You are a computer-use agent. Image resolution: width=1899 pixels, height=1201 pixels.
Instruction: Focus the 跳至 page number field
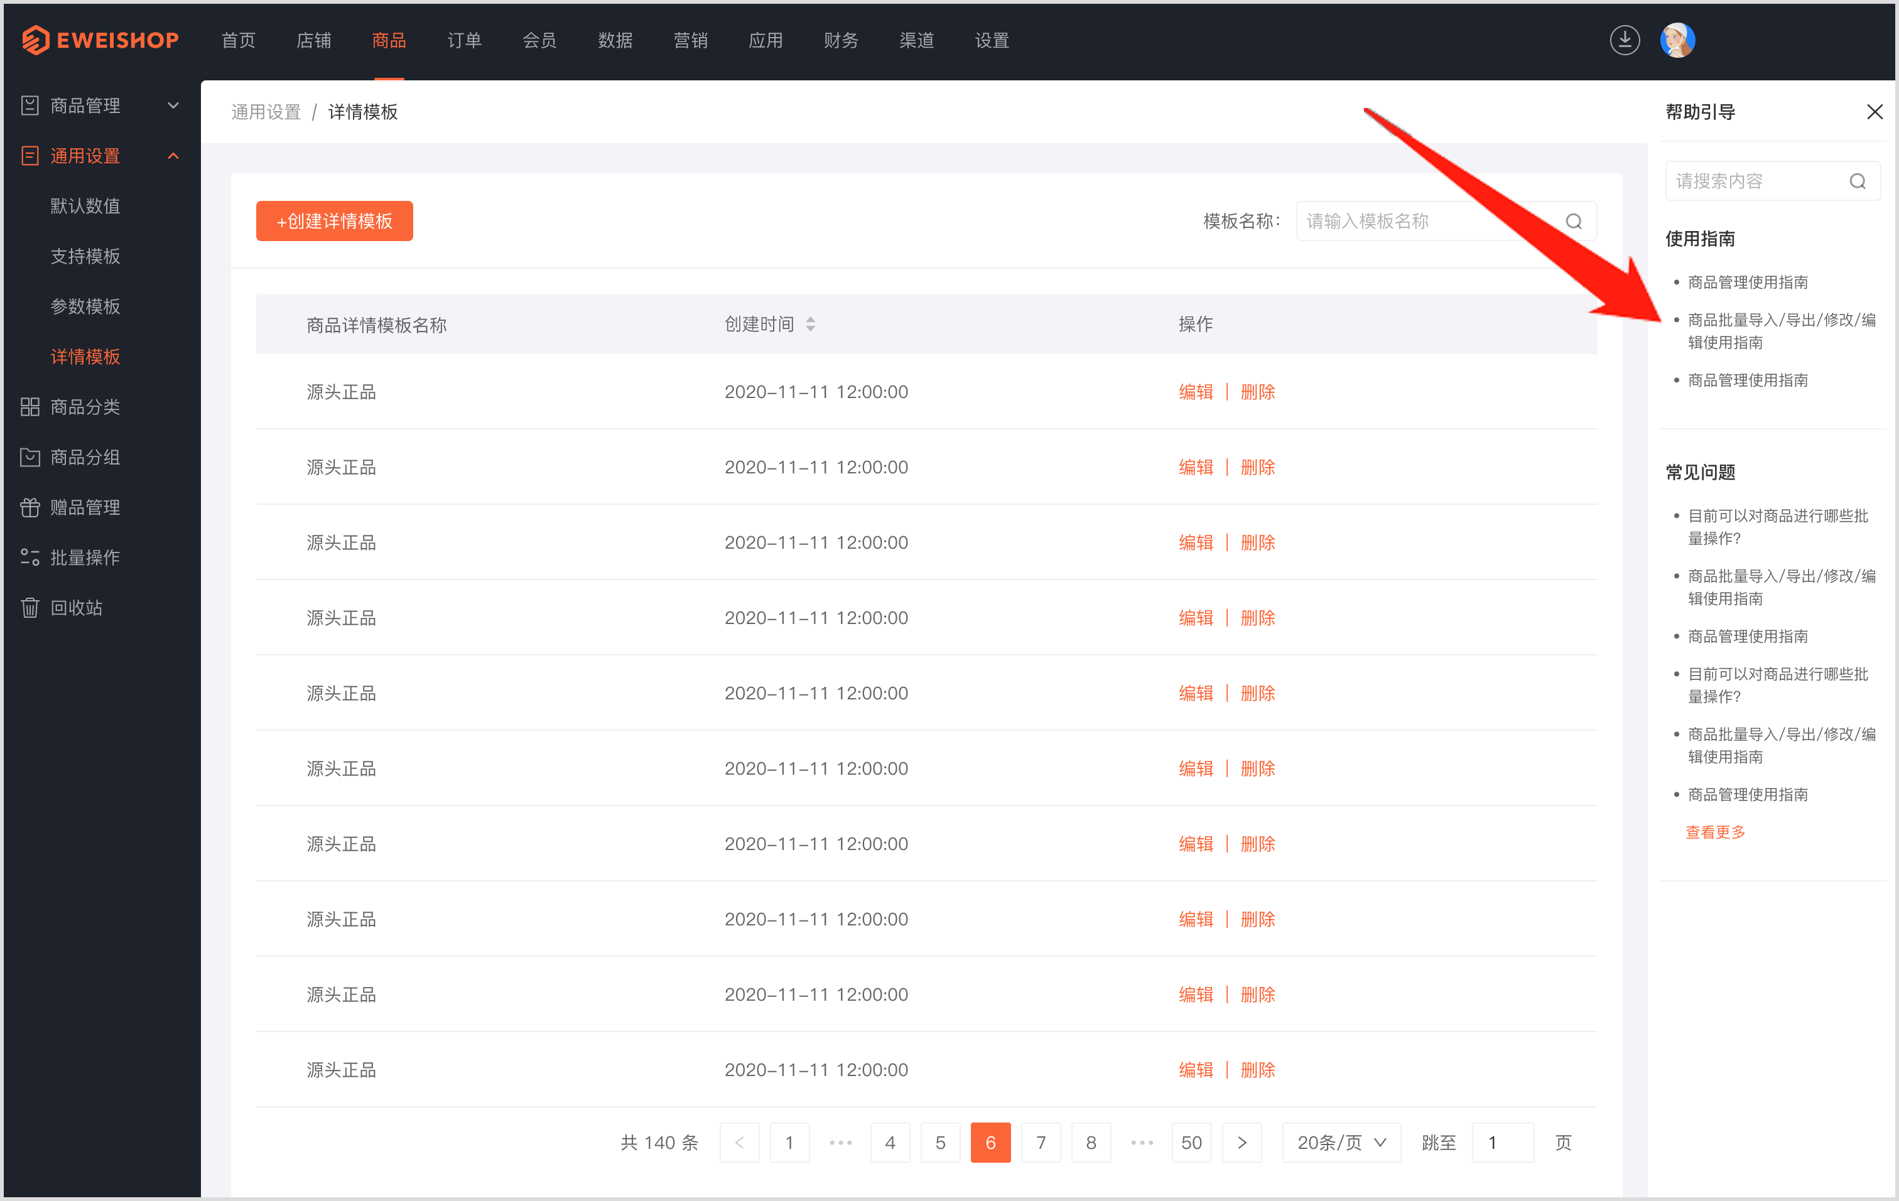(x=1502, y=1143)
